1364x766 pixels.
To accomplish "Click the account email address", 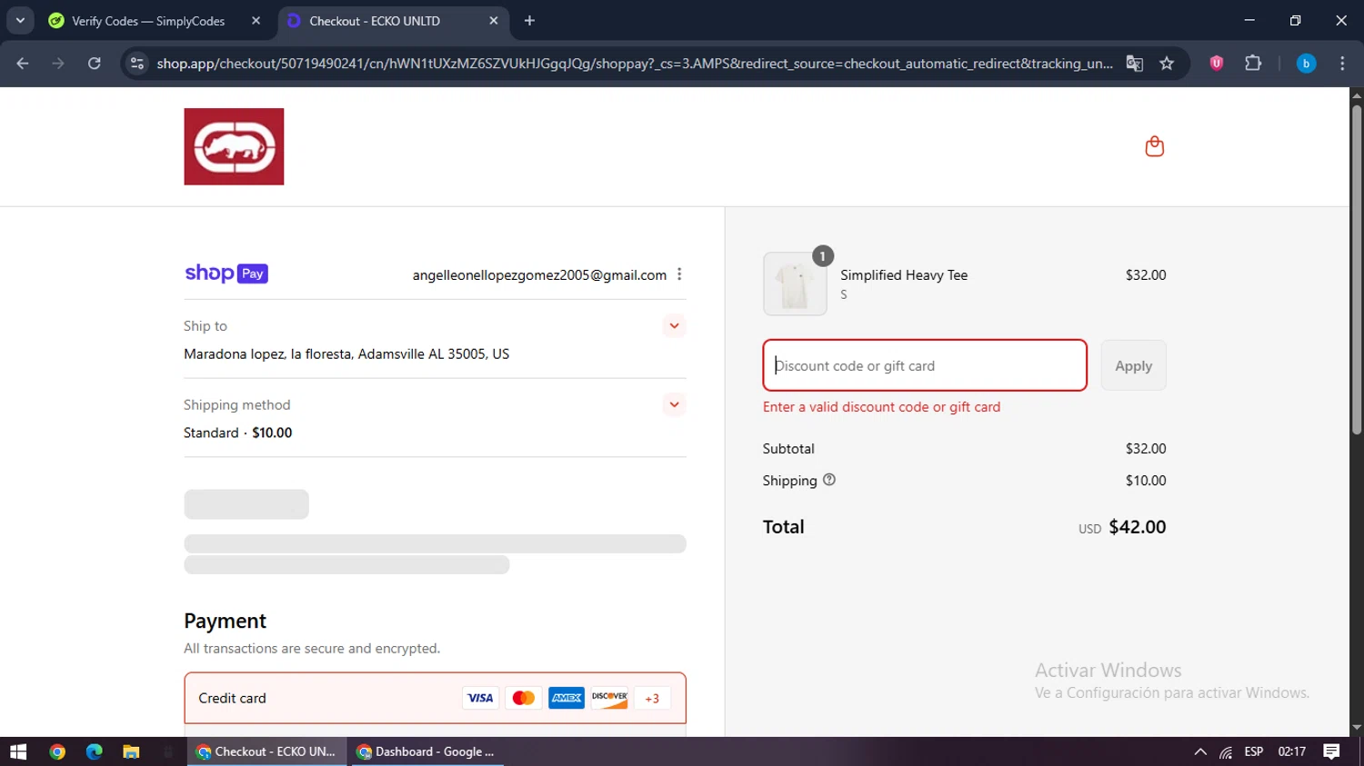I will (539, 274).
